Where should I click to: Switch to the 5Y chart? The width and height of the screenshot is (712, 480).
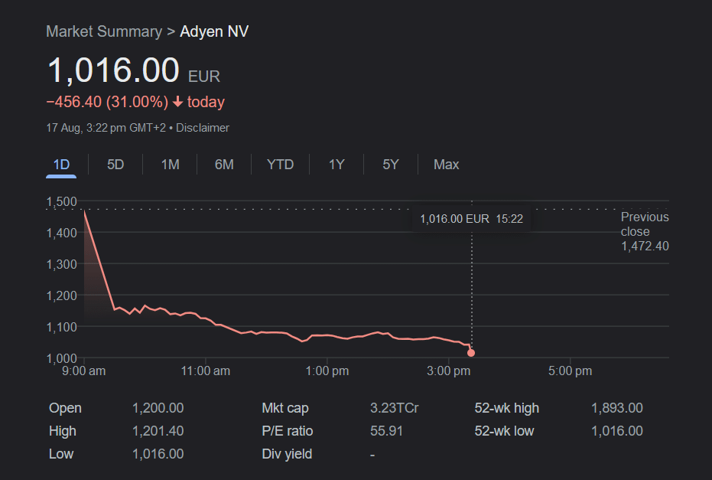point(391,165)
